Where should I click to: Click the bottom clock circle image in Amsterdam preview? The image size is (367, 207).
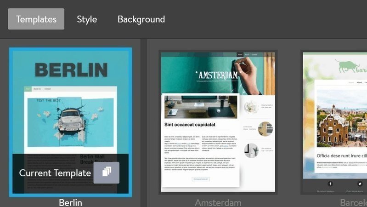(251, 150)
